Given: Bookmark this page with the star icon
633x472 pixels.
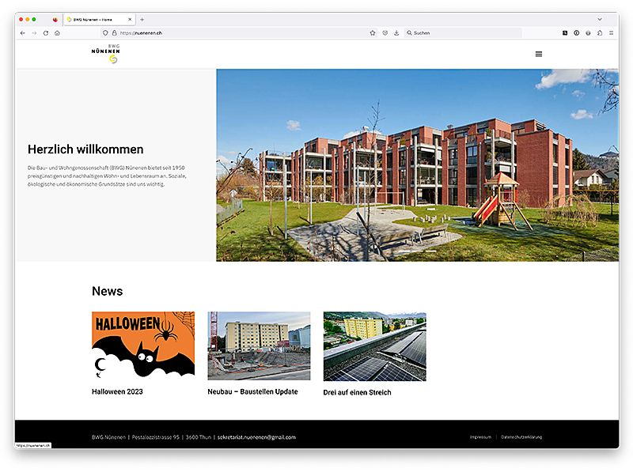Looking at the screenshot, I should (x=373, y=33).
